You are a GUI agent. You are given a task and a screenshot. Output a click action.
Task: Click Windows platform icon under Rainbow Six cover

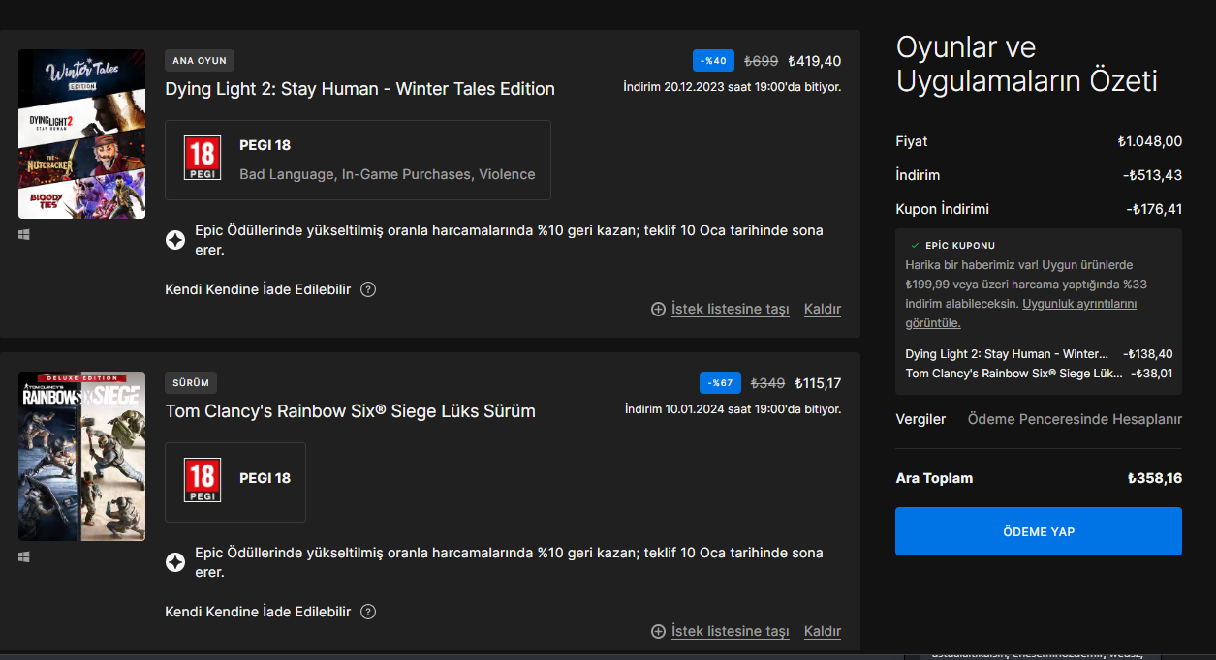tap(24, 556)
